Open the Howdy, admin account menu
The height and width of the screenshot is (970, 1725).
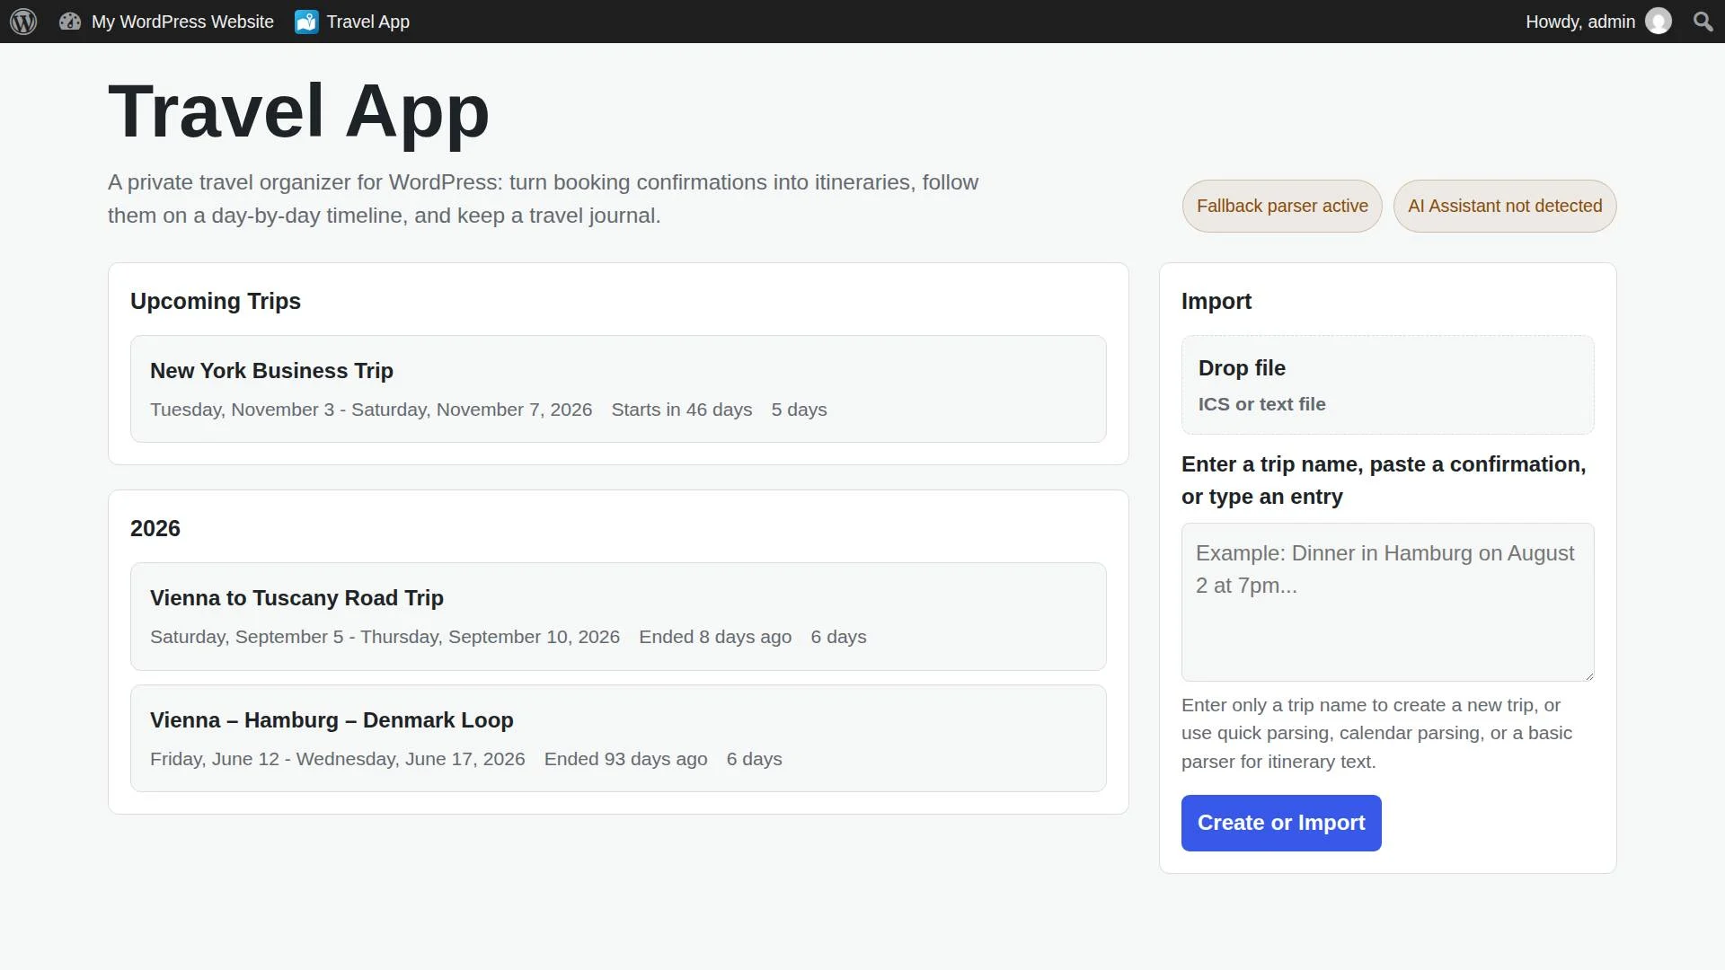tap(1598, 22)
